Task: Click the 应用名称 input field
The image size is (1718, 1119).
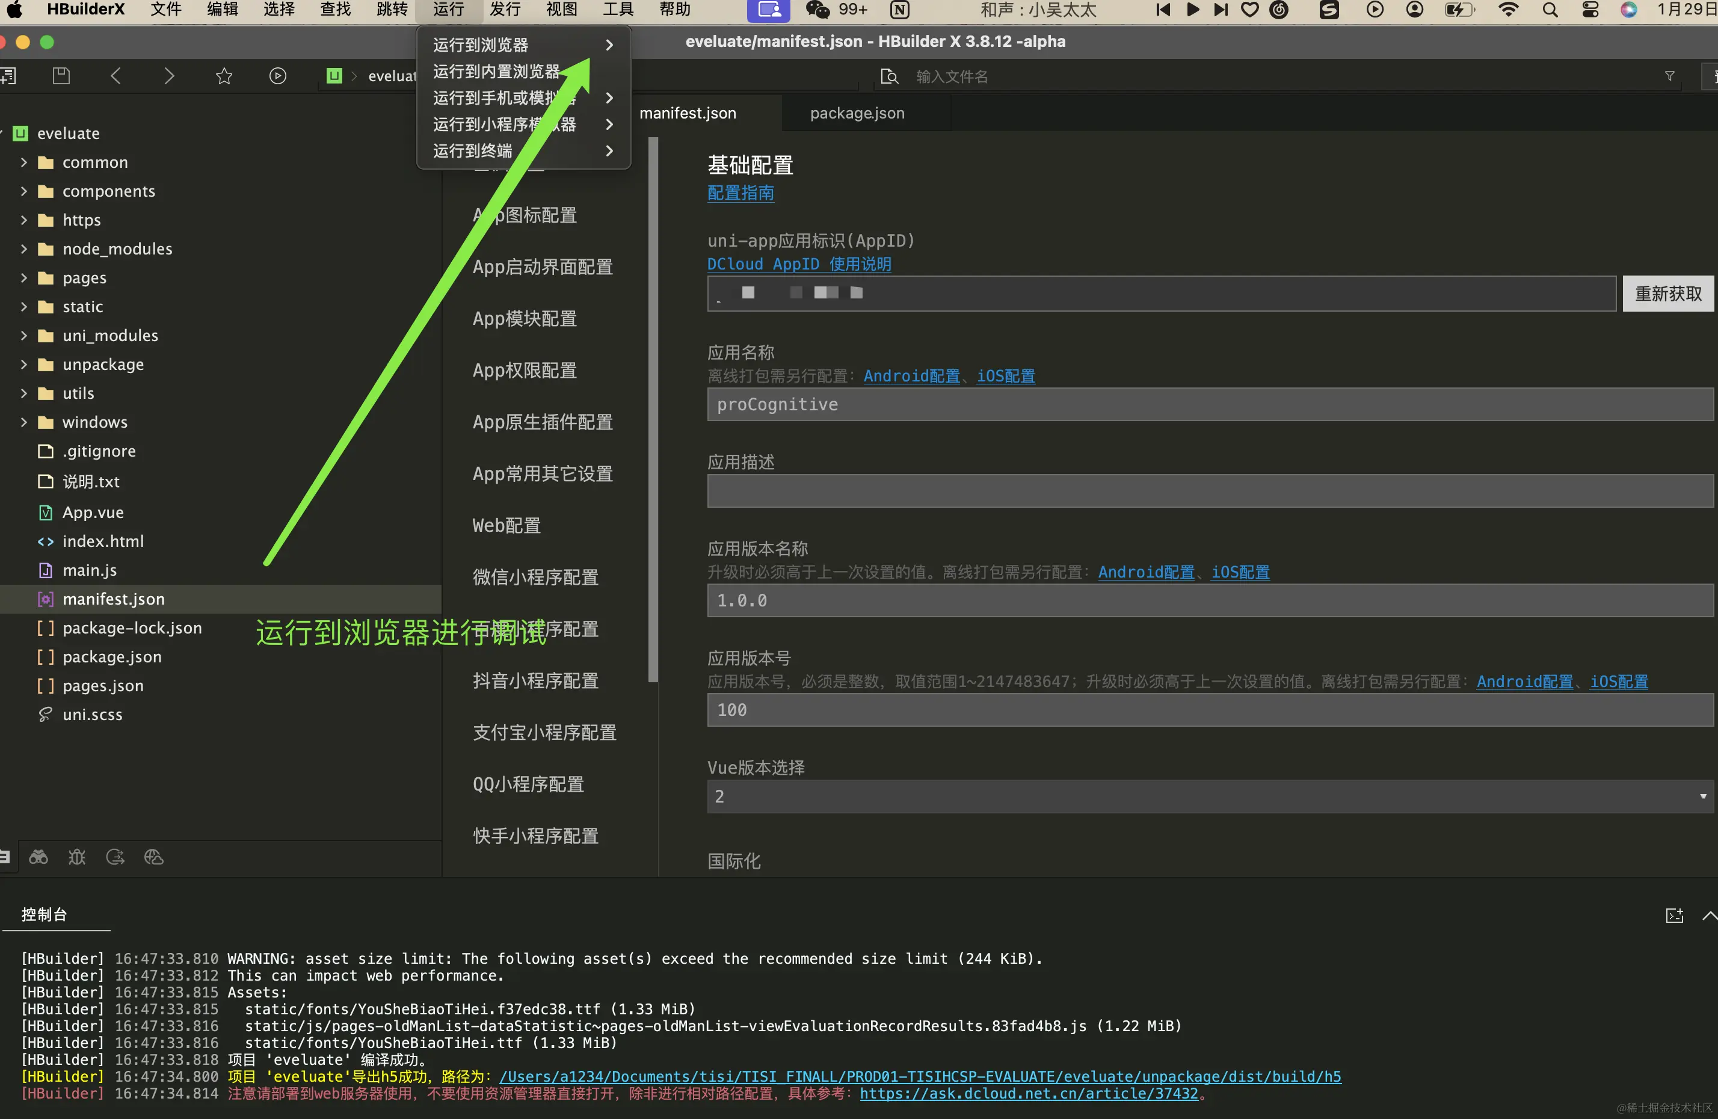Action: (x=1209, y=404)
